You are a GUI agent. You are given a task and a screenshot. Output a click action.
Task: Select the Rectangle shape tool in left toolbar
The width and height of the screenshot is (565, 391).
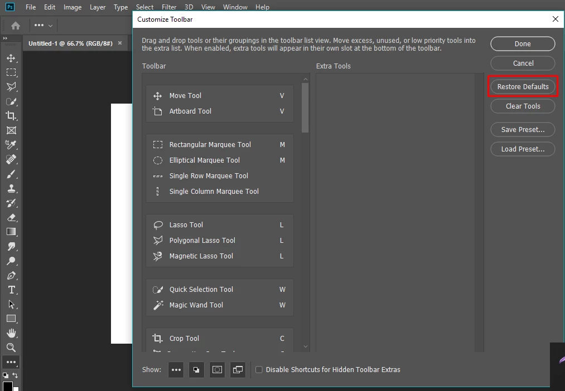(11, 319)
